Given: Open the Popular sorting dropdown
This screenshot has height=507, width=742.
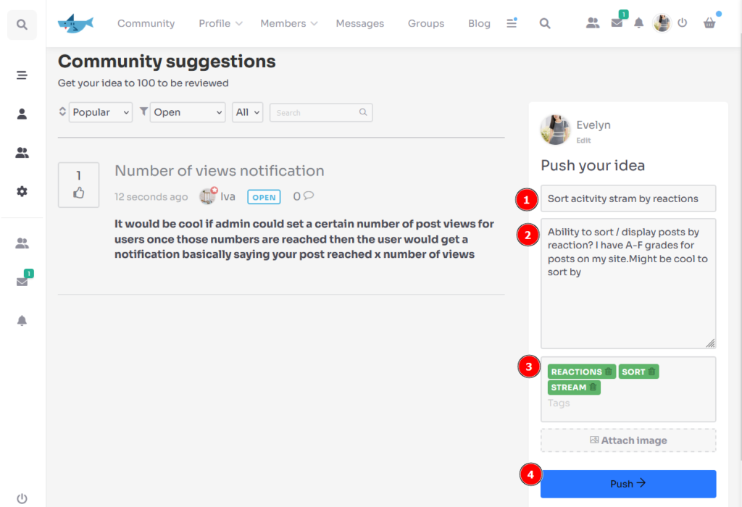Looking at the screenshot, I should click(100, 112).
